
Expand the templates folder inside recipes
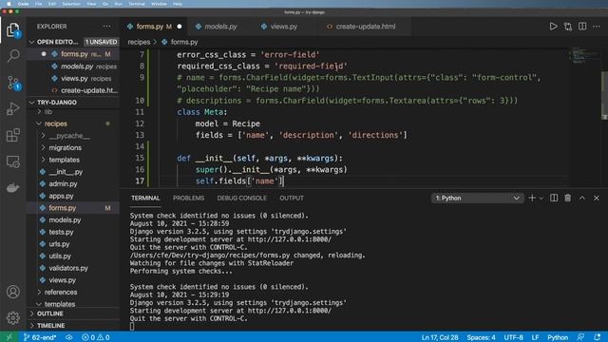click(73, 160)
